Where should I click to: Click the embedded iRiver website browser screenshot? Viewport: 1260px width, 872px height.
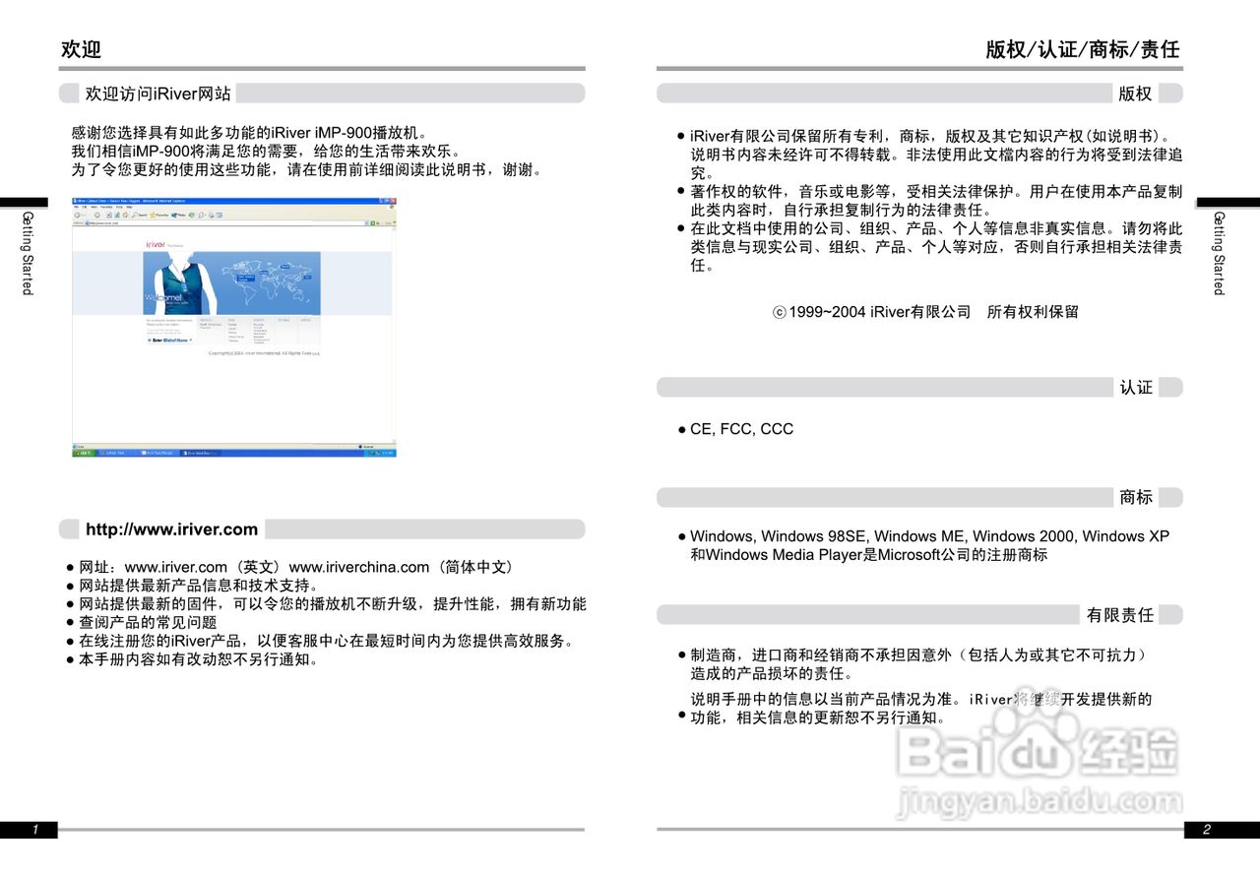[x=234, y=328]
